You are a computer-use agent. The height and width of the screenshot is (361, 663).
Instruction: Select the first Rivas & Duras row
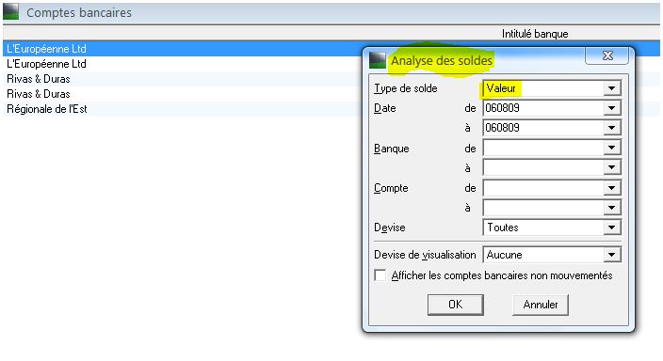[x=183, y=79]
